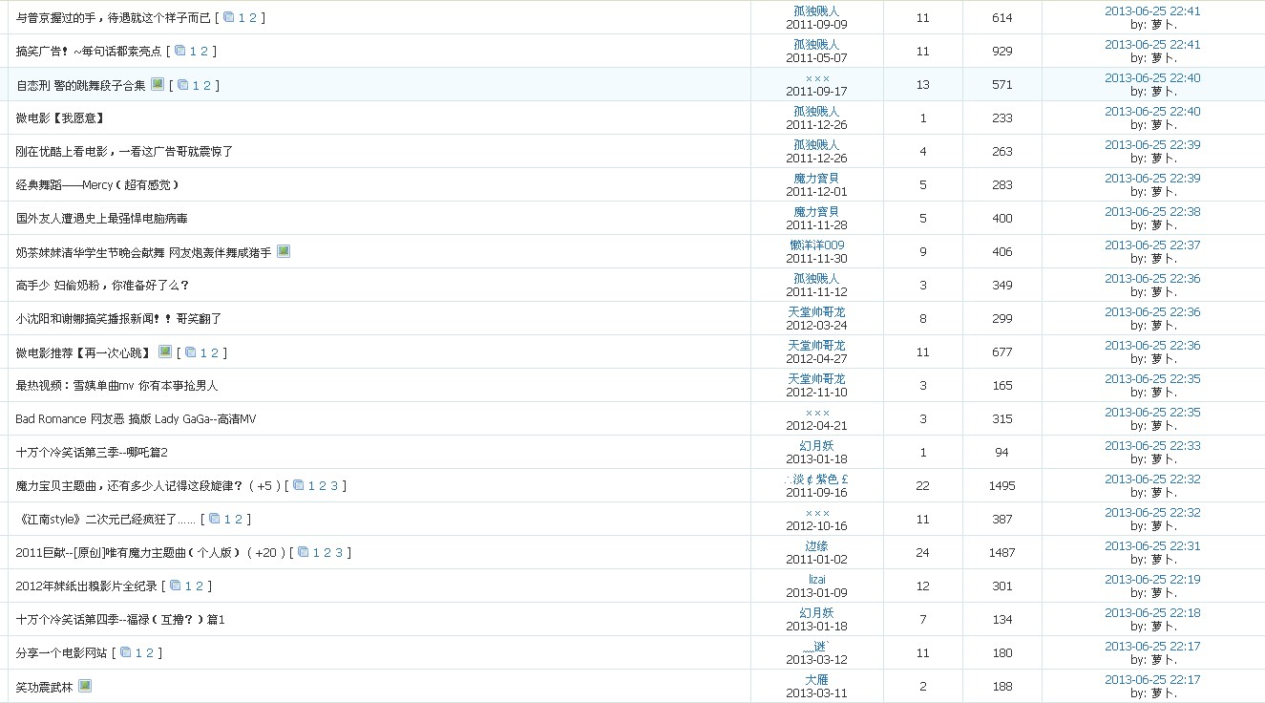Click pages icon next to 2012年妹纸出模影片全纪录
This screenshot has width=1265, height=703.
click(x=176, y=586)
